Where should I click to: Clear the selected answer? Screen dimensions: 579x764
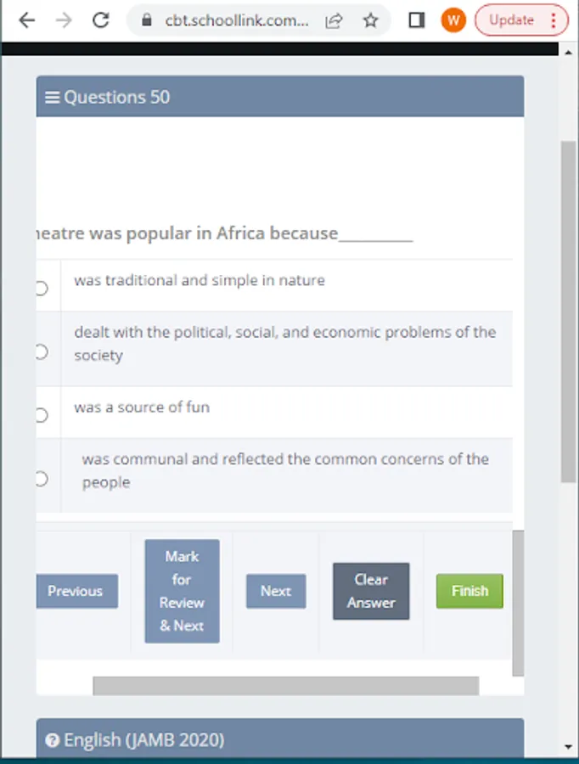point(371,591)
